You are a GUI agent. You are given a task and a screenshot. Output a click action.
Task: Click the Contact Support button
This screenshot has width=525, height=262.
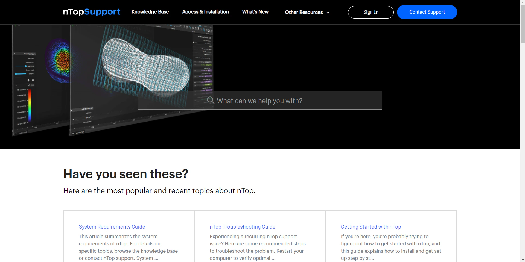(427, 12)
